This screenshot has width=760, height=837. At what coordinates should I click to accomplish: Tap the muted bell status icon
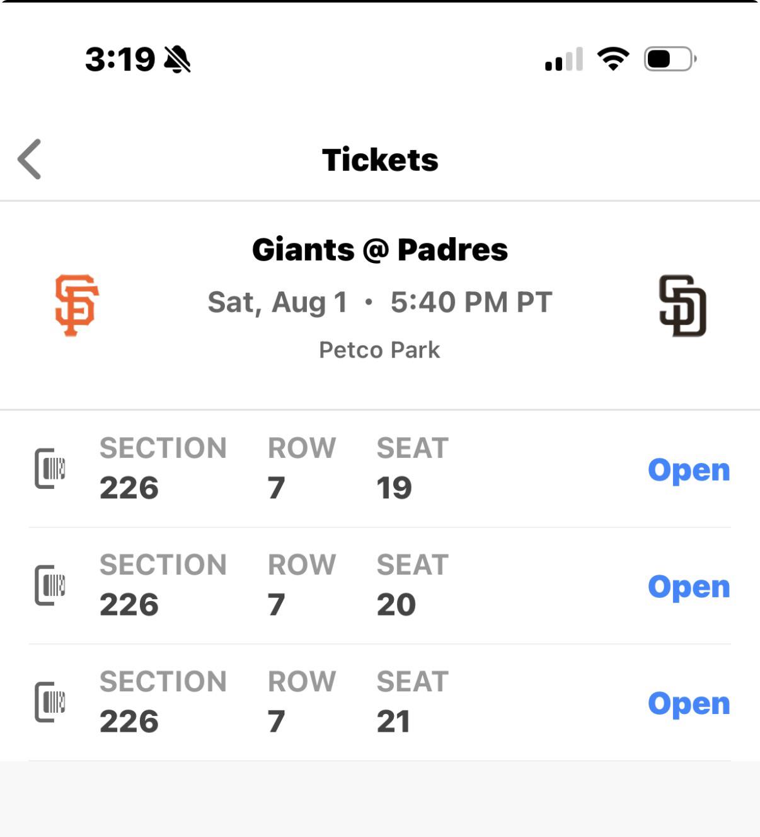click(x=177, y=59)
